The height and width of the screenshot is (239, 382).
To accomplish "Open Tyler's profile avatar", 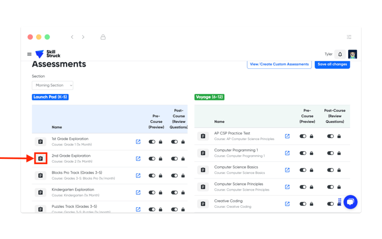I will [x=352, y=54].
